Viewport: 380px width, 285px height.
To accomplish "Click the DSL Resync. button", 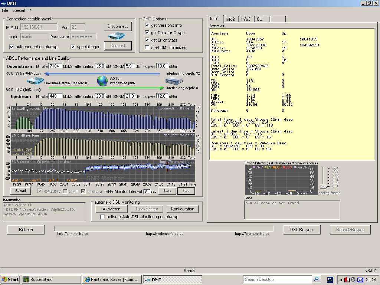I will [302, 230].
